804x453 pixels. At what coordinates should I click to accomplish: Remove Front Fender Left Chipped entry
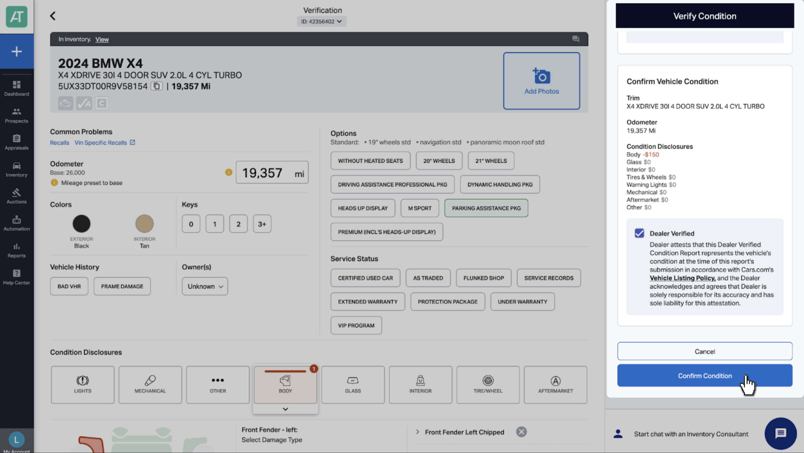(521, 432)
